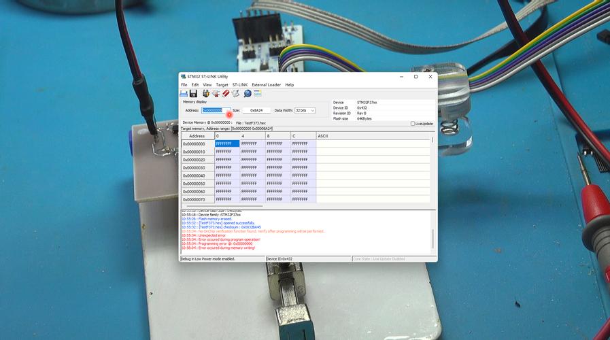The width and height of the screenshot is (610, 340).
Task: Open the File menu
Action: click(x=184, y=85)
